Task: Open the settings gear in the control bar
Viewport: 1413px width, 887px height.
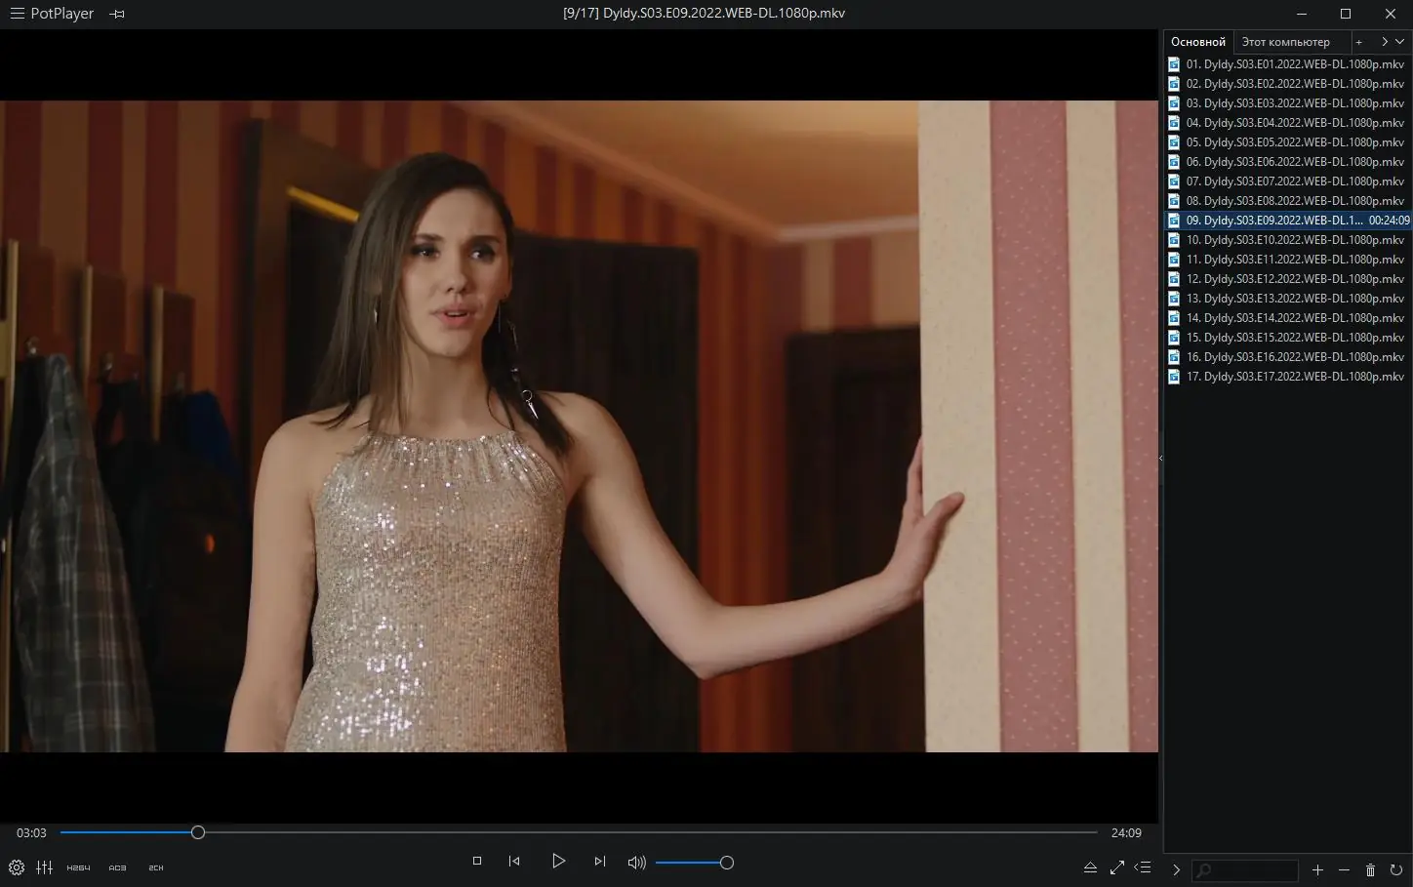Action: coord(17,867)
